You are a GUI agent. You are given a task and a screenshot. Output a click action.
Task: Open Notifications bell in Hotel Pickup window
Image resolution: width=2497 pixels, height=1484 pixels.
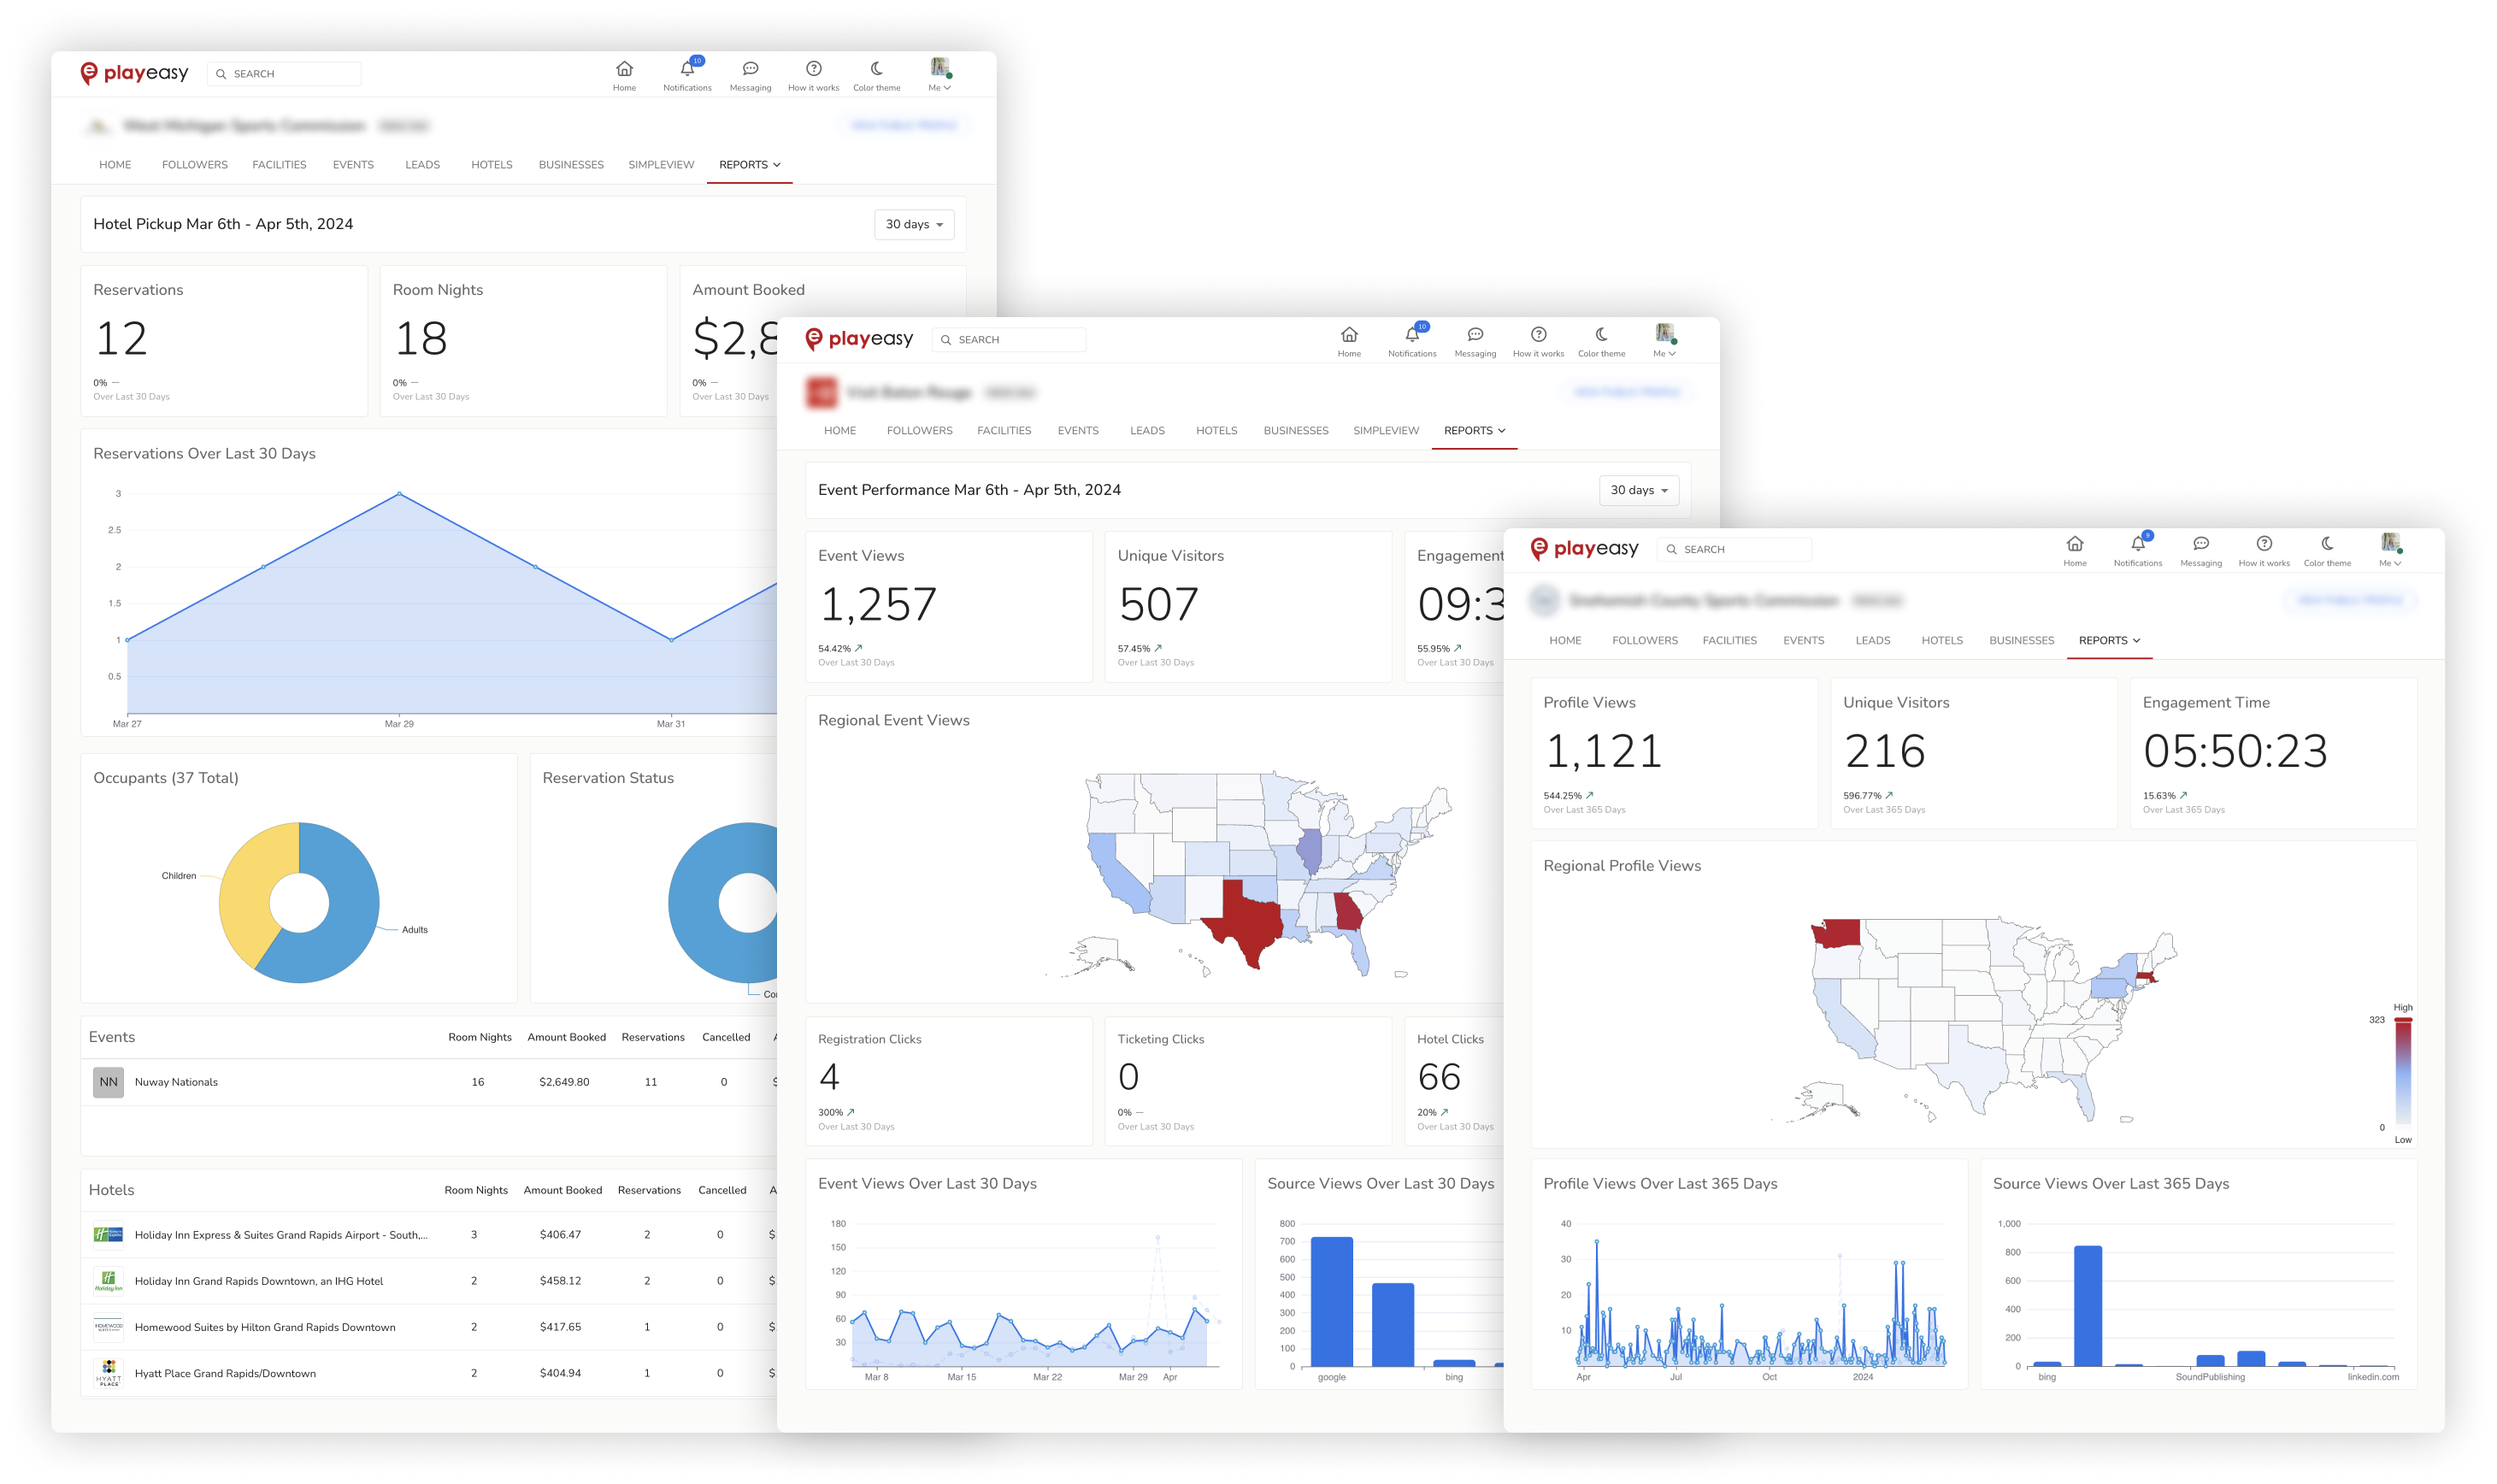(x=687, y=69)
